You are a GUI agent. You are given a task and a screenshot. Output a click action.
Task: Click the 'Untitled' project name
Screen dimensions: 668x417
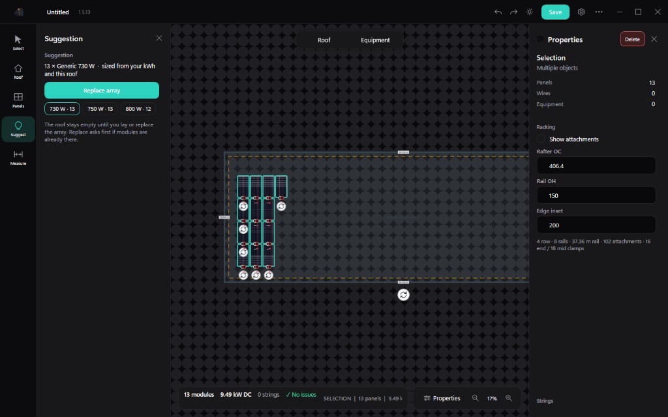(57, 12)
